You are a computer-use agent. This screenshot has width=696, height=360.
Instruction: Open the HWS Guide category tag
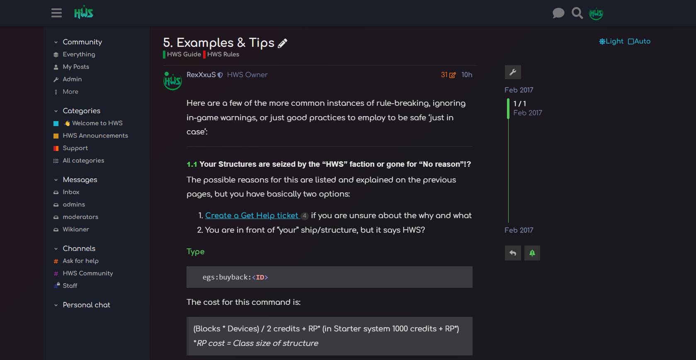(x=184, y=54)
